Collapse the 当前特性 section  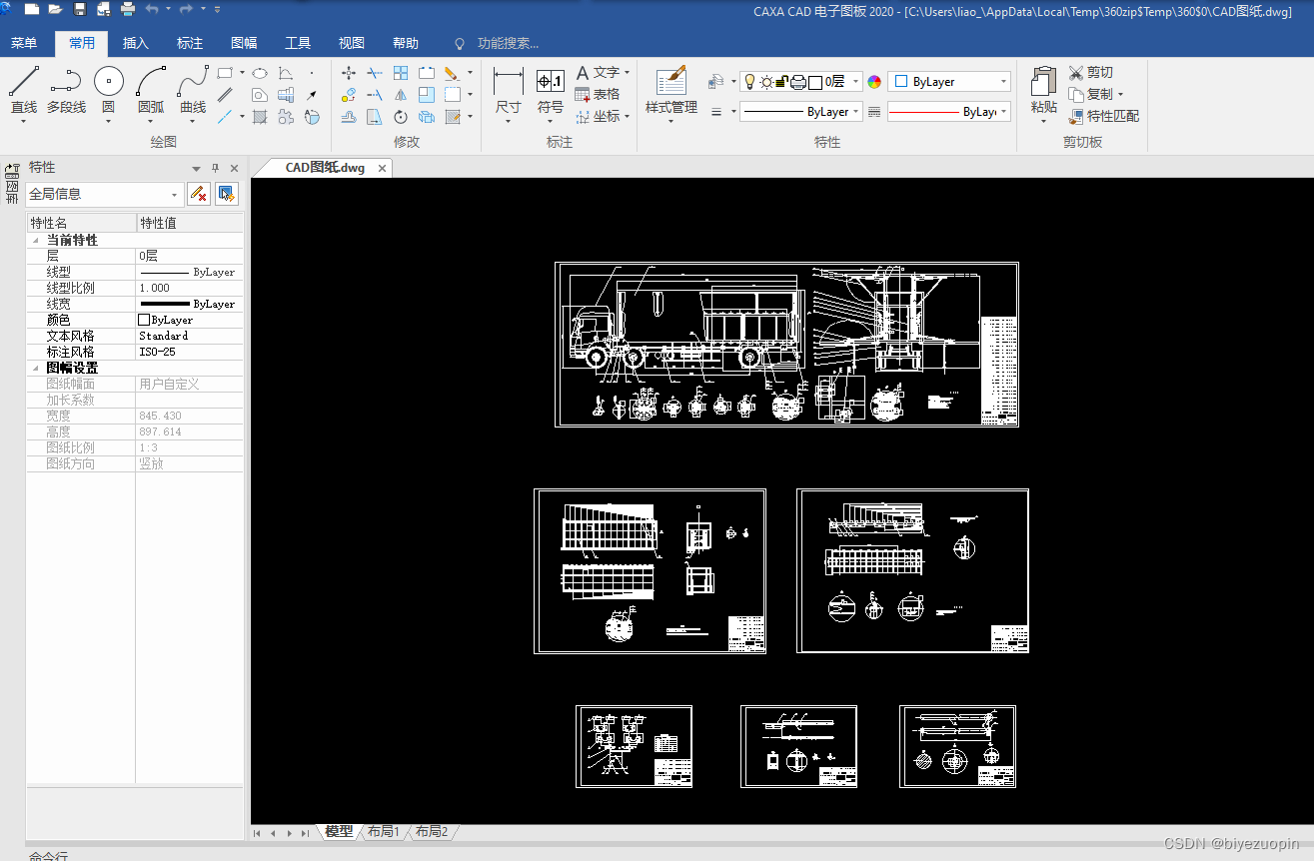37,241
